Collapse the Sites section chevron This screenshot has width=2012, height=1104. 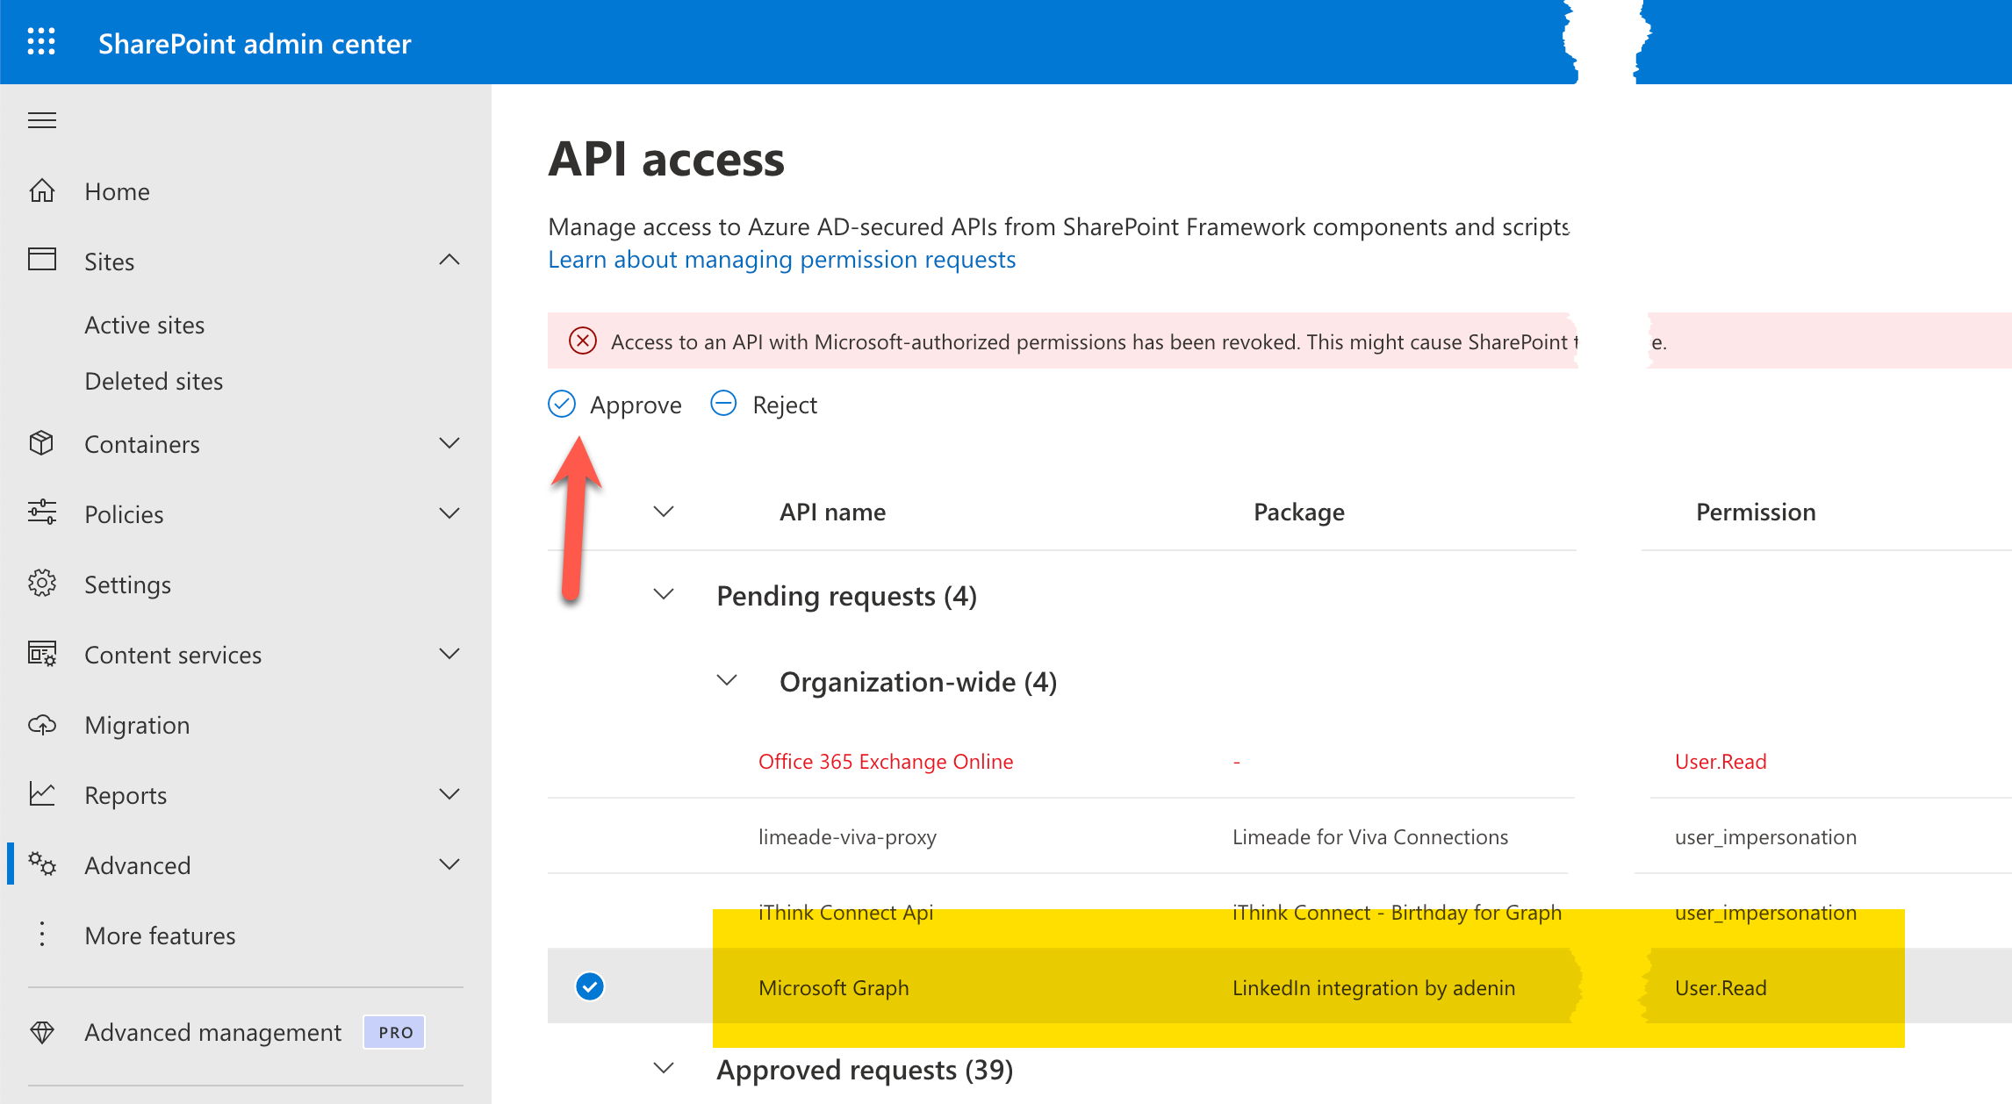pos(449,260)
